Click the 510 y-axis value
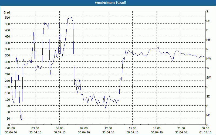Image resolution: width=216 pixels, height=135 pixels. [x=8, y=18]
